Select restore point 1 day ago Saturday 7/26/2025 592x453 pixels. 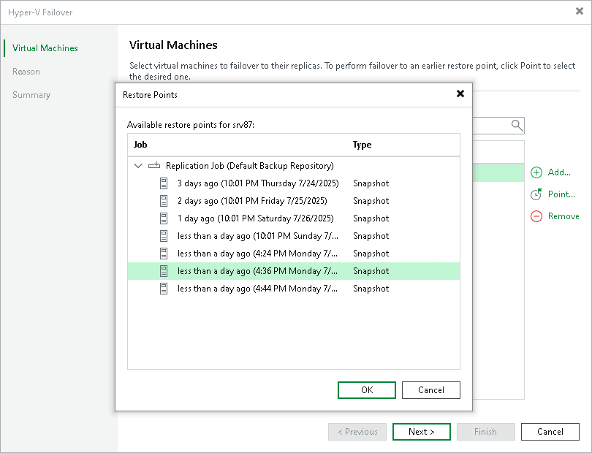294,218
